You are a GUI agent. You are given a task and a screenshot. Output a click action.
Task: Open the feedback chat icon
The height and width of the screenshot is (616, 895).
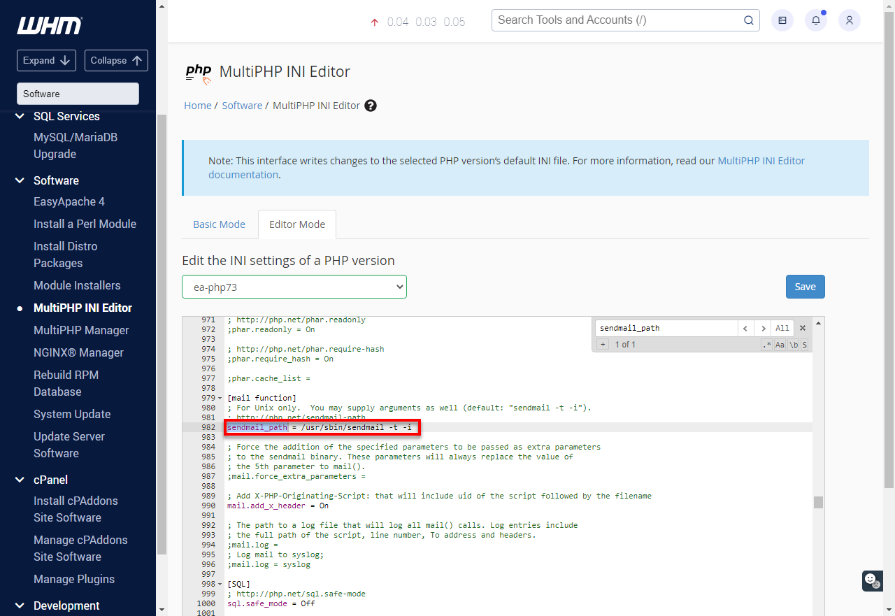coord(871,581)
